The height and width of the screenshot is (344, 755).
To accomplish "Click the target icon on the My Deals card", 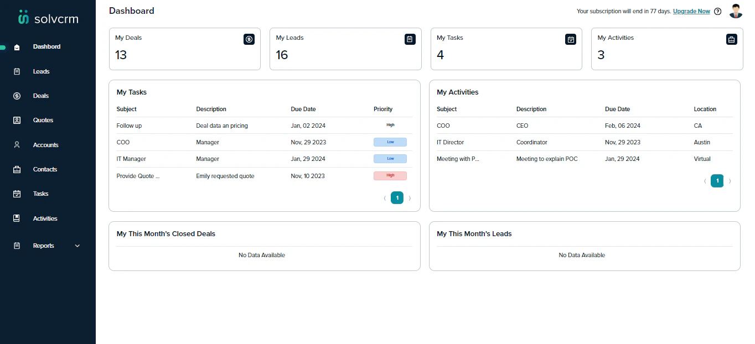I will tap(249, 39).
